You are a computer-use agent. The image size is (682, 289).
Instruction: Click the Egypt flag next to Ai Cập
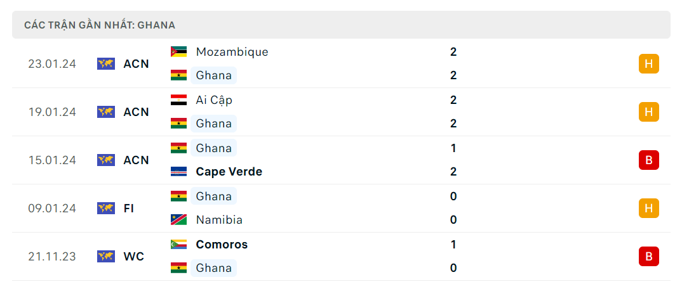(x=179, y=100)
